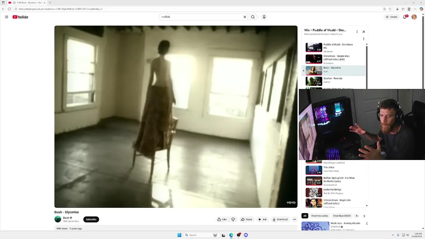The width and height of the screenshot is (425, 239).
Task: Start voice search with the microphone icon
Action: pos(264,17)
